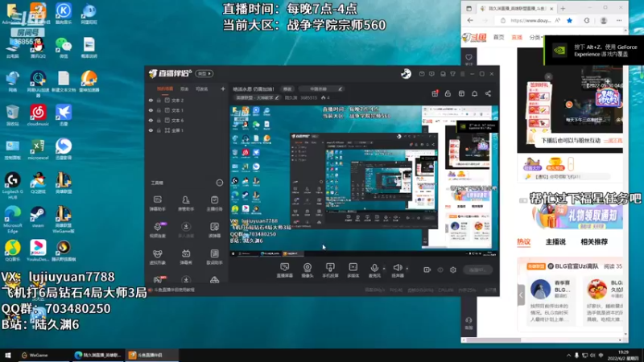The width and height of the screenshot is (644, 362).
Task: Switch to the 我的场景 tab
Action: coord(165,88)
